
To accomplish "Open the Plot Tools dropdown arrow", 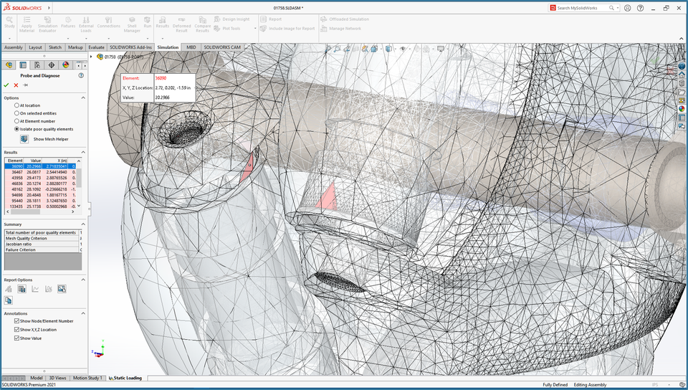I will pyautogui.click(x=255, y=29).
